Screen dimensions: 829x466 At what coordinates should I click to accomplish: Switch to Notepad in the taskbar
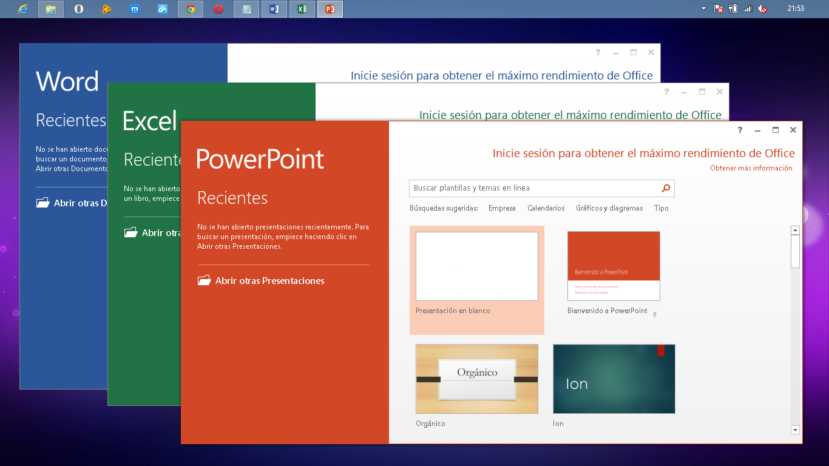point(246,9)
